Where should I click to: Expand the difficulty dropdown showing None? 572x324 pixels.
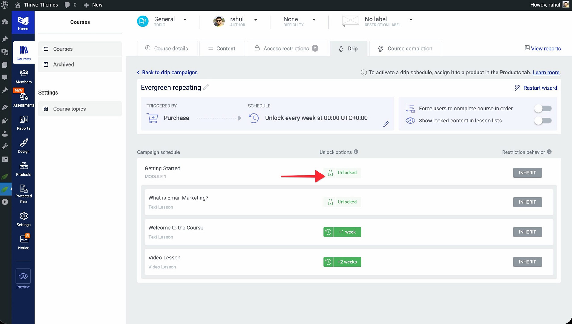[x=314, y=19]
